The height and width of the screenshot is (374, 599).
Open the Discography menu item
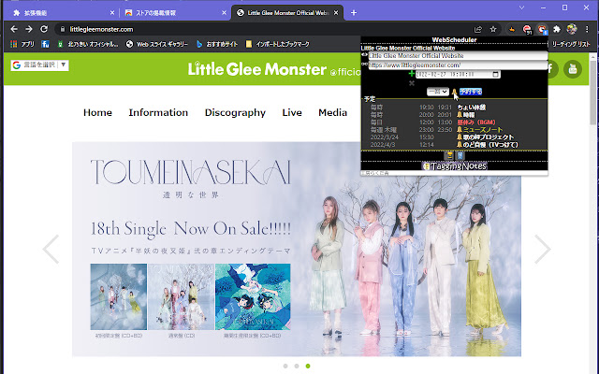tap(235, 112)
